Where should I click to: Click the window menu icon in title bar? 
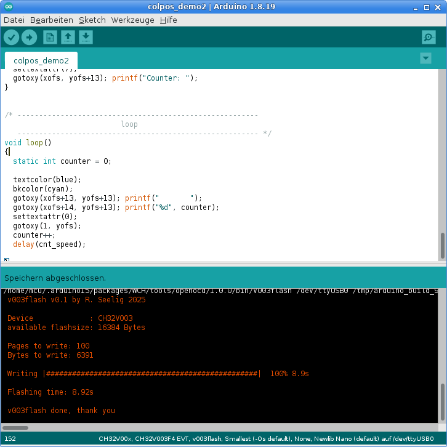[7, 7]
